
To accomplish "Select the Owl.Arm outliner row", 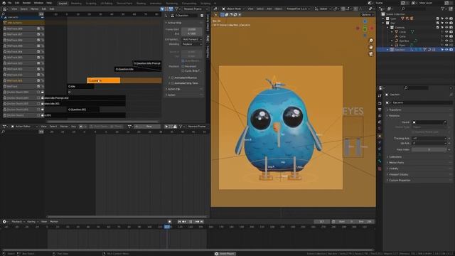I will pyautogui.click(x=415, y=50).
